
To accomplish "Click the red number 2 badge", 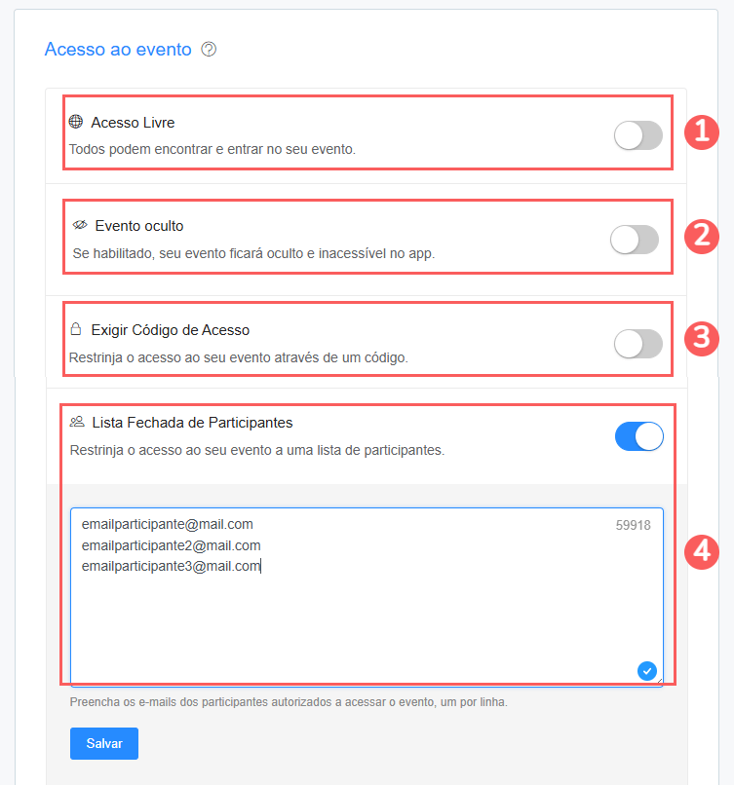I will pyautogui.click(x=701, y=235).
